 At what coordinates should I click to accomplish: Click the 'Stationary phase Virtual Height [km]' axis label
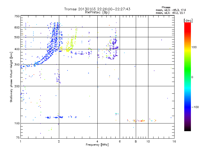(11, 77)
